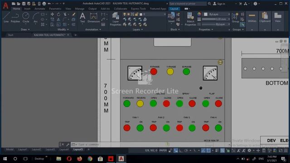
Task: Toggle lineweight display in status bar
Action: [x=217, y=151]
